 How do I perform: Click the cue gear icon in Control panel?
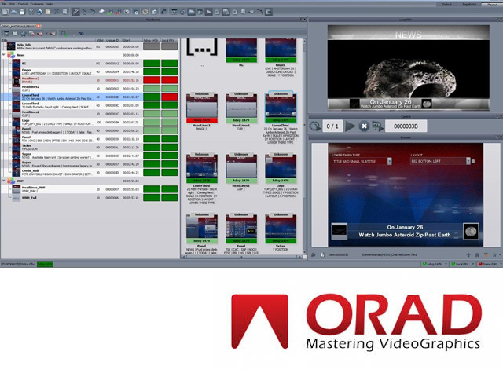click(x=315, y=126)
